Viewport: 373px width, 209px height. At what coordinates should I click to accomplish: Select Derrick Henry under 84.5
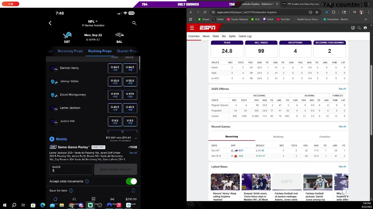coord(130,68)
